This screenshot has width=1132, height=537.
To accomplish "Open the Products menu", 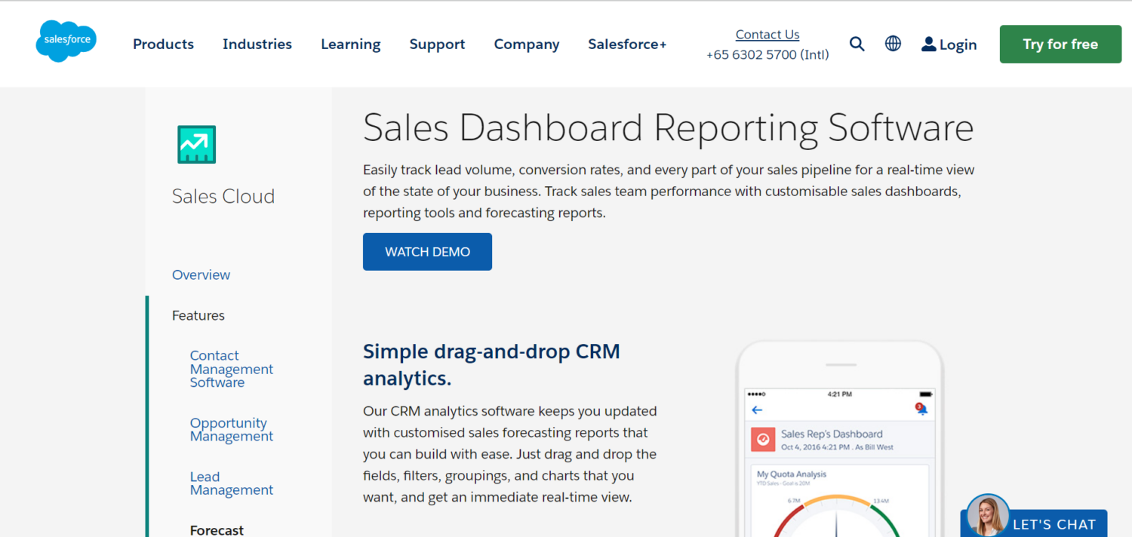I will point(163,44).
